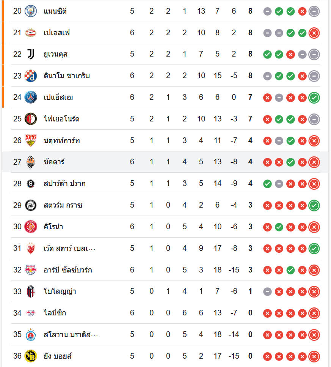The width and height of the screenshot is (331, 367).
Task: Click the Stuttgart club crest
Action: tap(31, 140)
